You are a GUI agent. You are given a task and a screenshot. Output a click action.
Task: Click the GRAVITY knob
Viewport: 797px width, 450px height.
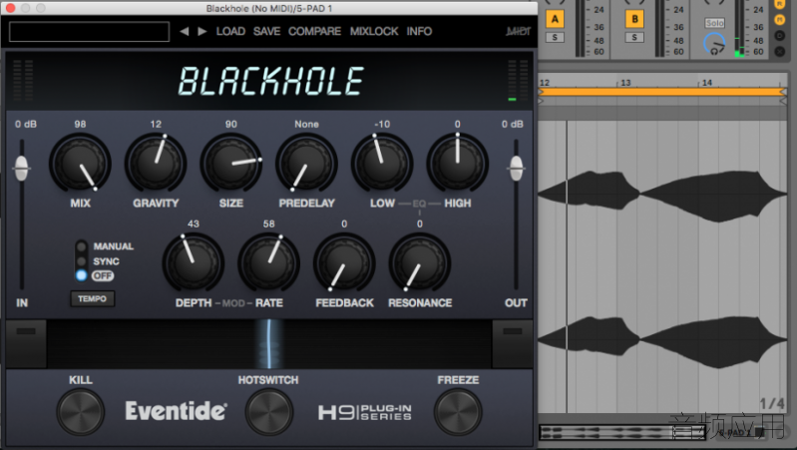[x=156, y=164]
